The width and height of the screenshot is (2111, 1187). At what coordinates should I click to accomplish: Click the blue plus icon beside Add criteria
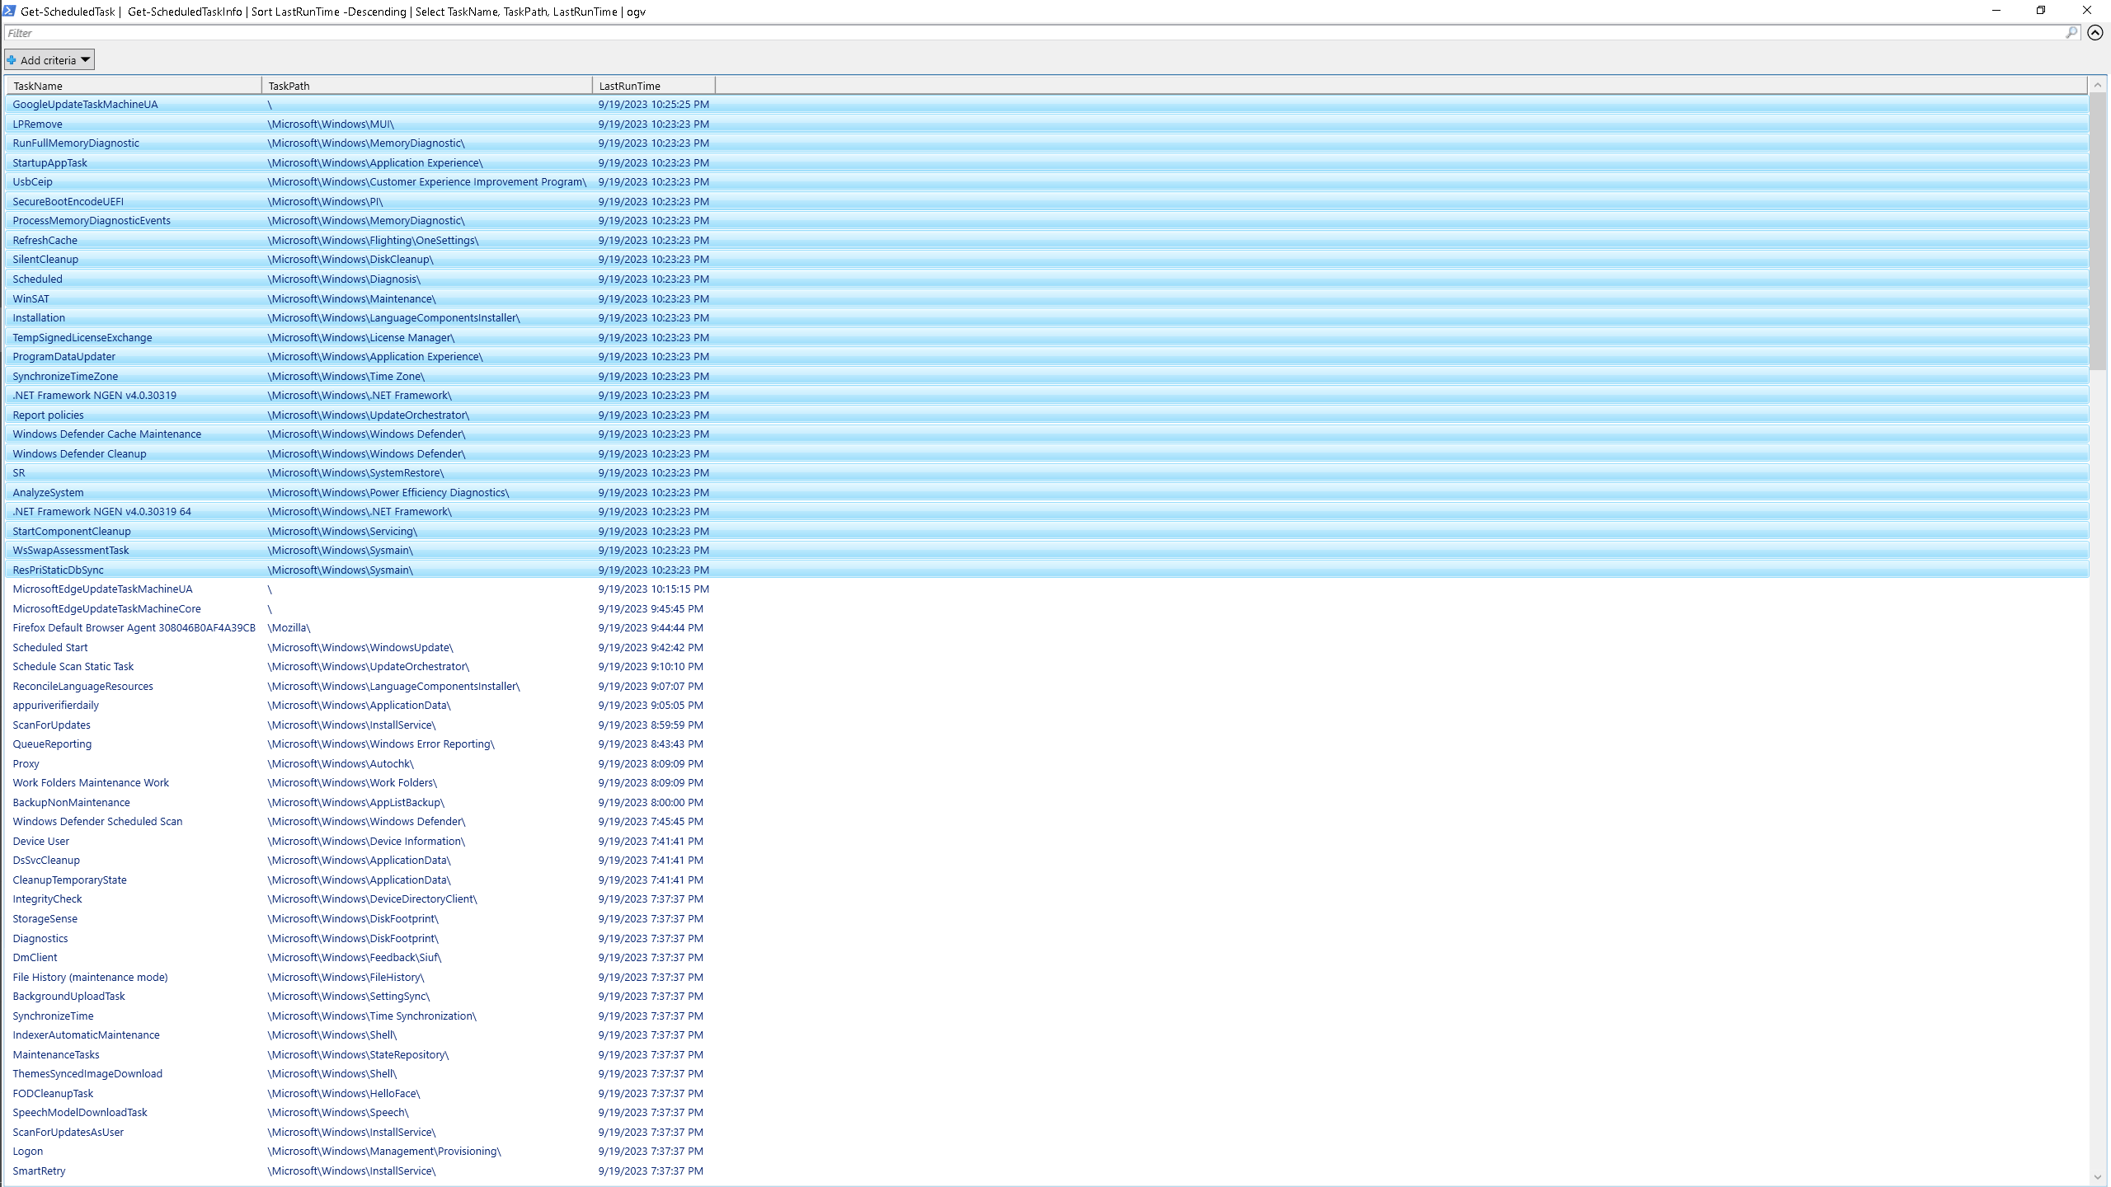[x=12, y=60]
